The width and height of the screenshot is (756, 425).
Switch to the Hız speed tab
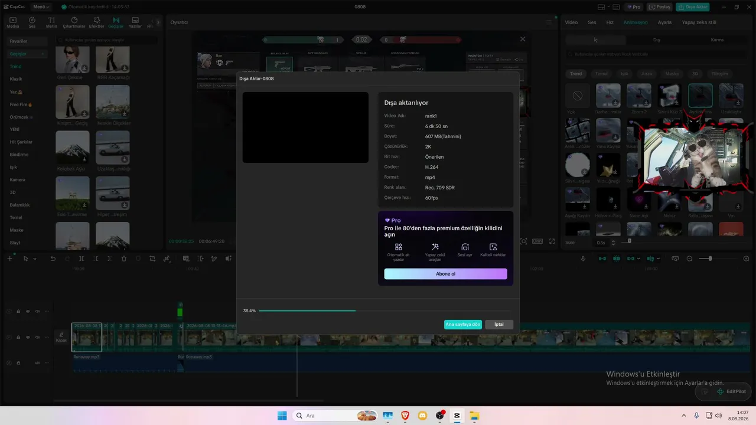coord(610,22)
